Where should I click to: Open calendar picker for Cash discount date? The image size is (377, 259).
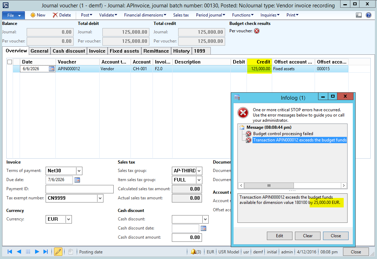click(203, 228)
